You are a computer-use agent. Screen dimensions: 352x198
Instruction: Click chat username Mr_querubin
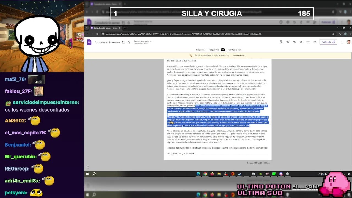(x=21, y=156)
